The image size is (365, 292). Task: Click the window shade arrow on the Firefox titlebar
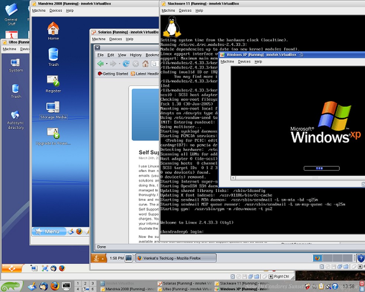coord(97,47)
